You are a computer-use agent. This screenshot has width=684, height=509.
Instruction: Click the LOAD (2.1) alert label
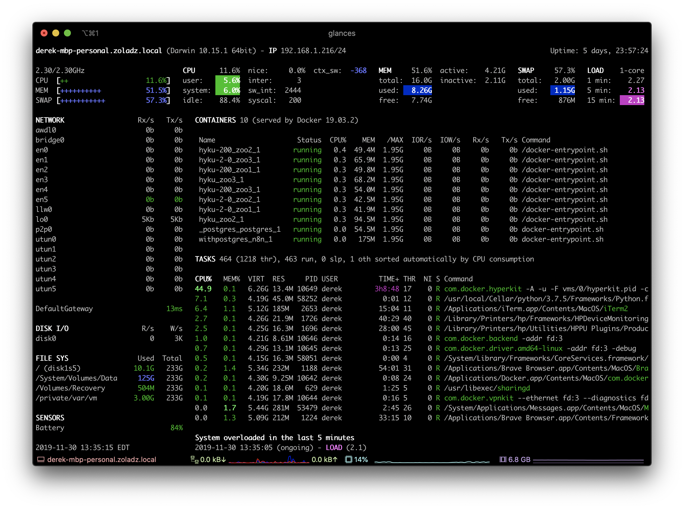pos(346,448)
